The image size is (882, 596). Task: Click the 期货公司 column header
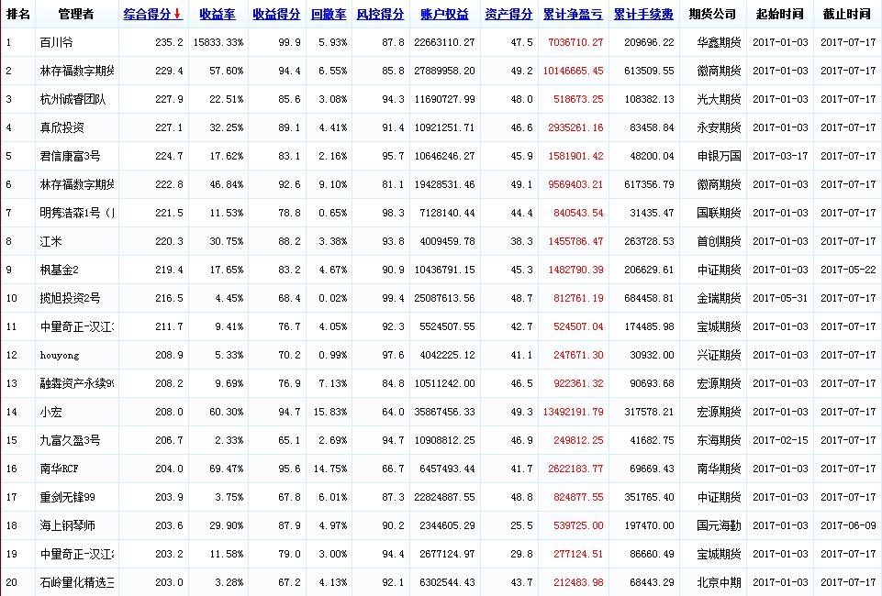tap(713, 14)
